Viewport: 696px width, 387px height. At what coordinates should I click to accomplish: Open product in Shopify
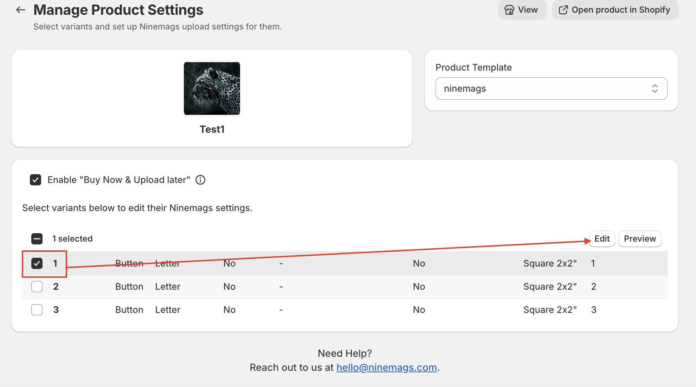coord(615,10)
